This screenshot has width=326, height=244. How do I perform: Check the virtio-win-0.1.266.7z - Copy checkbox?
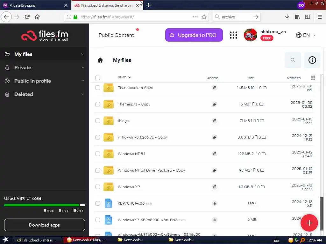pyautogui.click(x=98, y=137)
